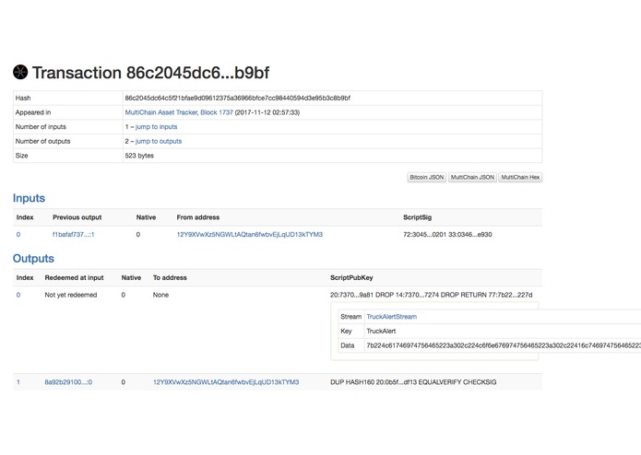Select the ScriptSig value 72:3045...0201 33:0346...e930

447,235
